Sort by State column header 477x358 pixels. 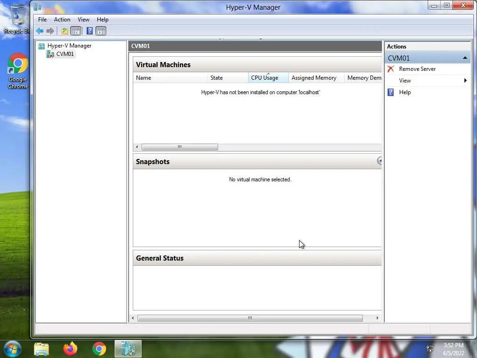coord(228,78)
